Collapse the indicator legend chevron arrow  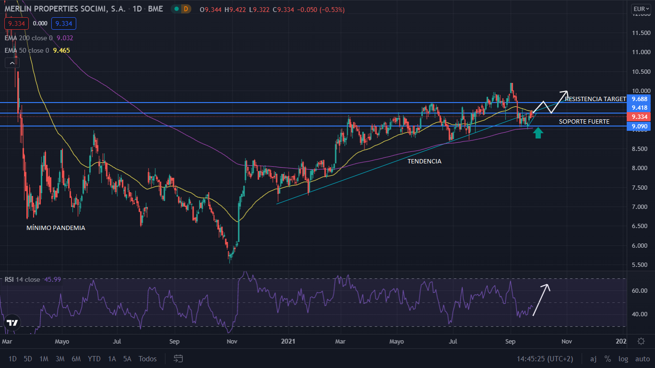click(12, 62)
